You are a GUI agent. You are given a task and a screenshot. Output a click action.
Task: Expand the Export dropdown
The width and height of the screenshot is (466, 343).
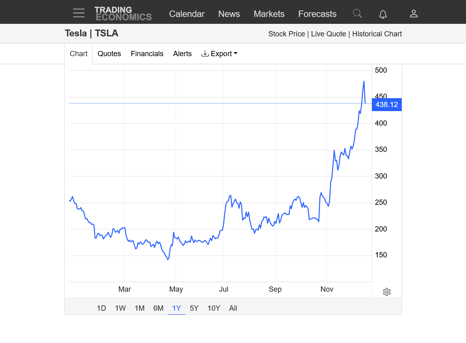[219, 54]
